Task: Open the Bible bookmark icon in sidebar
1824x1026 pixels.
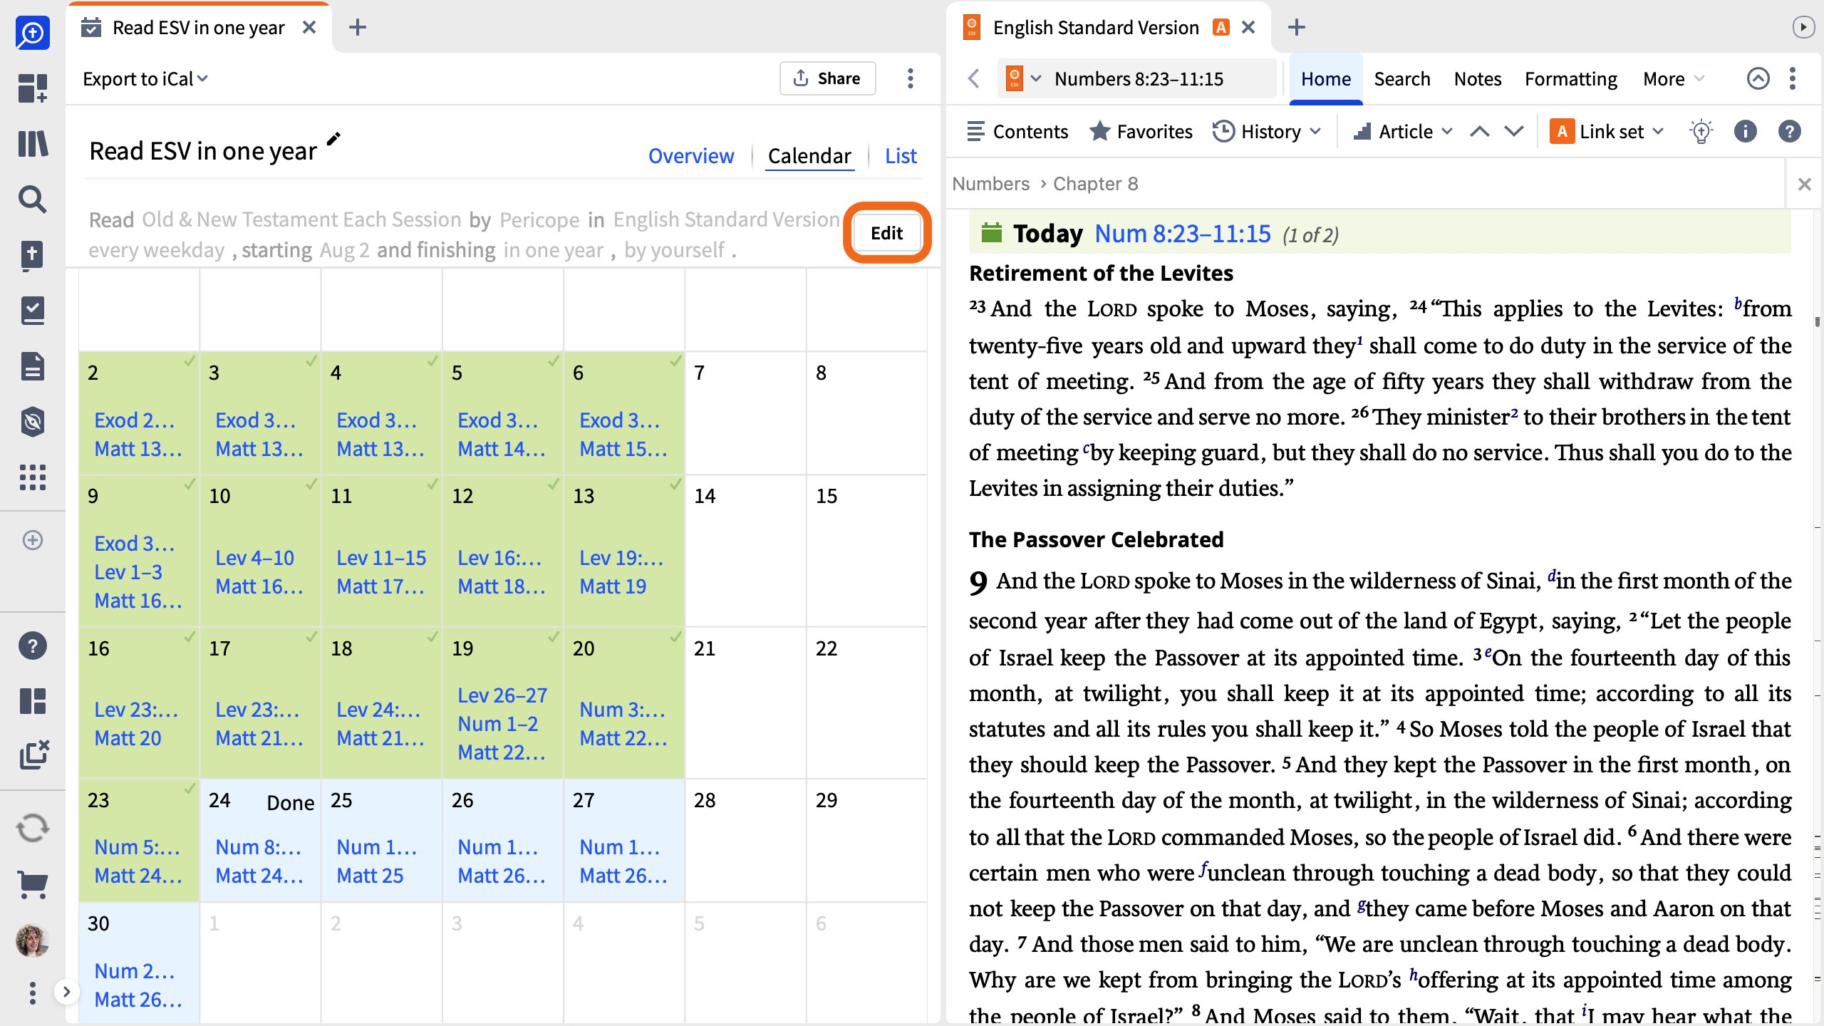Action: 33,255
